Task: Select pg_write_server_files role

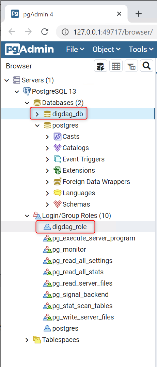Action: coord(83,317)
